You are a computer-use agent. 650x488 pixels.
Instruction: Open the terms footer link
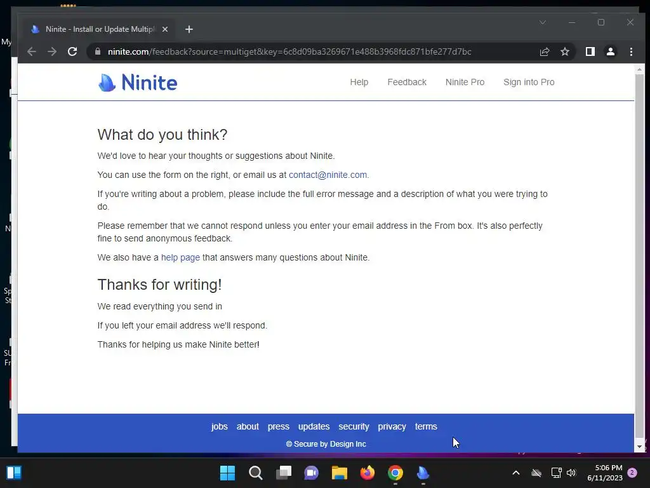tap(426, 426)
